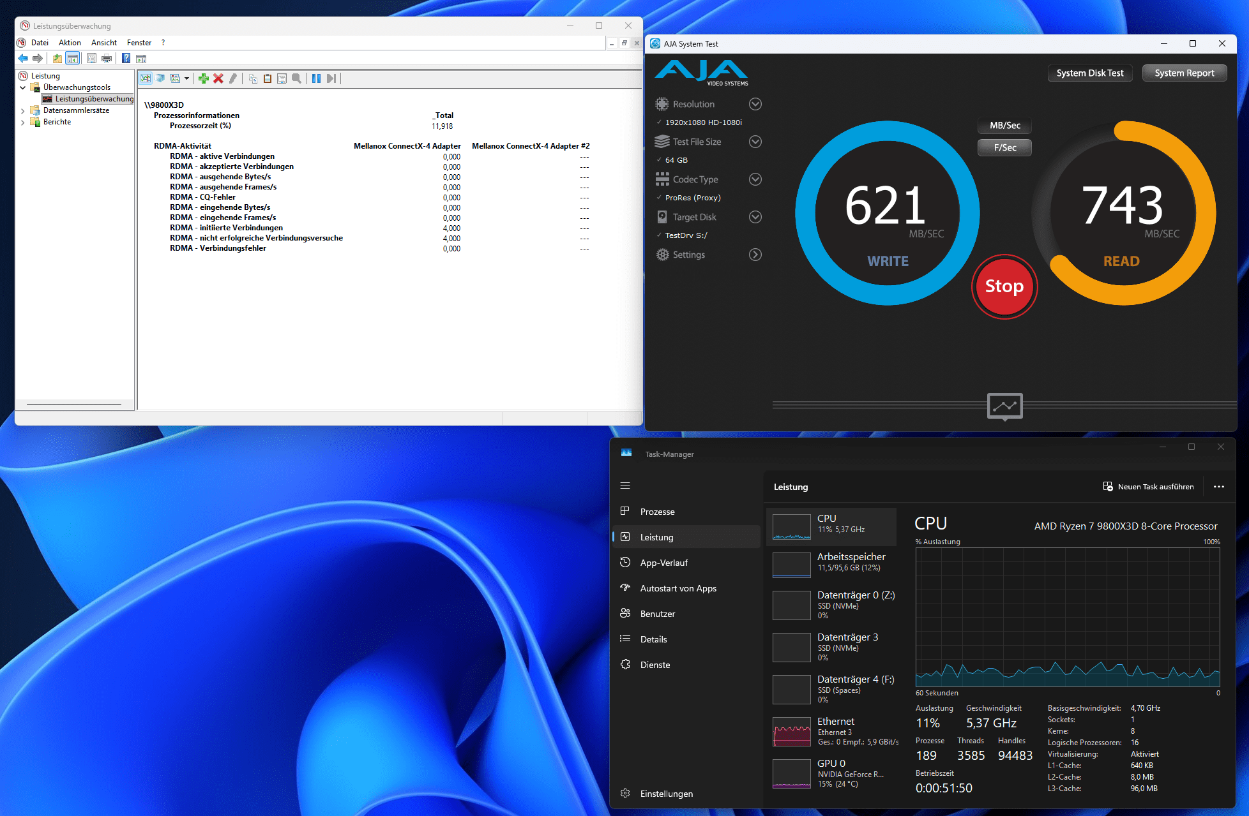Switch AJA units to MB/Sec
The height and width of the screenshot is (816, 1249).
click(1004, 126)
